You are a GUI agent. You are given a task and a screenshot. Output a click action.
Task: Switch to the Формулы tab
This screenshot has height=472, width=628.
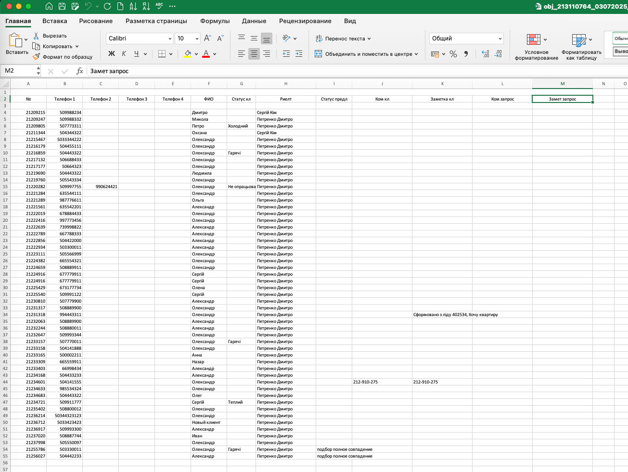215,21
